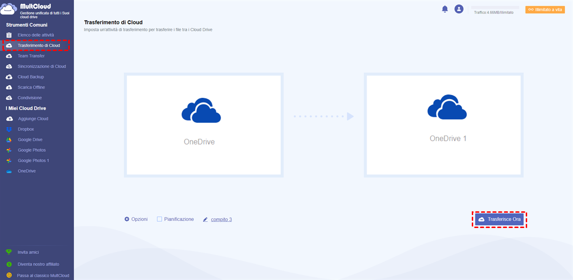The width and height of the screenshot is (573, 280).
Task: Click the Elenco delle attività clipboard icon
Action: (x=9, y=35)
